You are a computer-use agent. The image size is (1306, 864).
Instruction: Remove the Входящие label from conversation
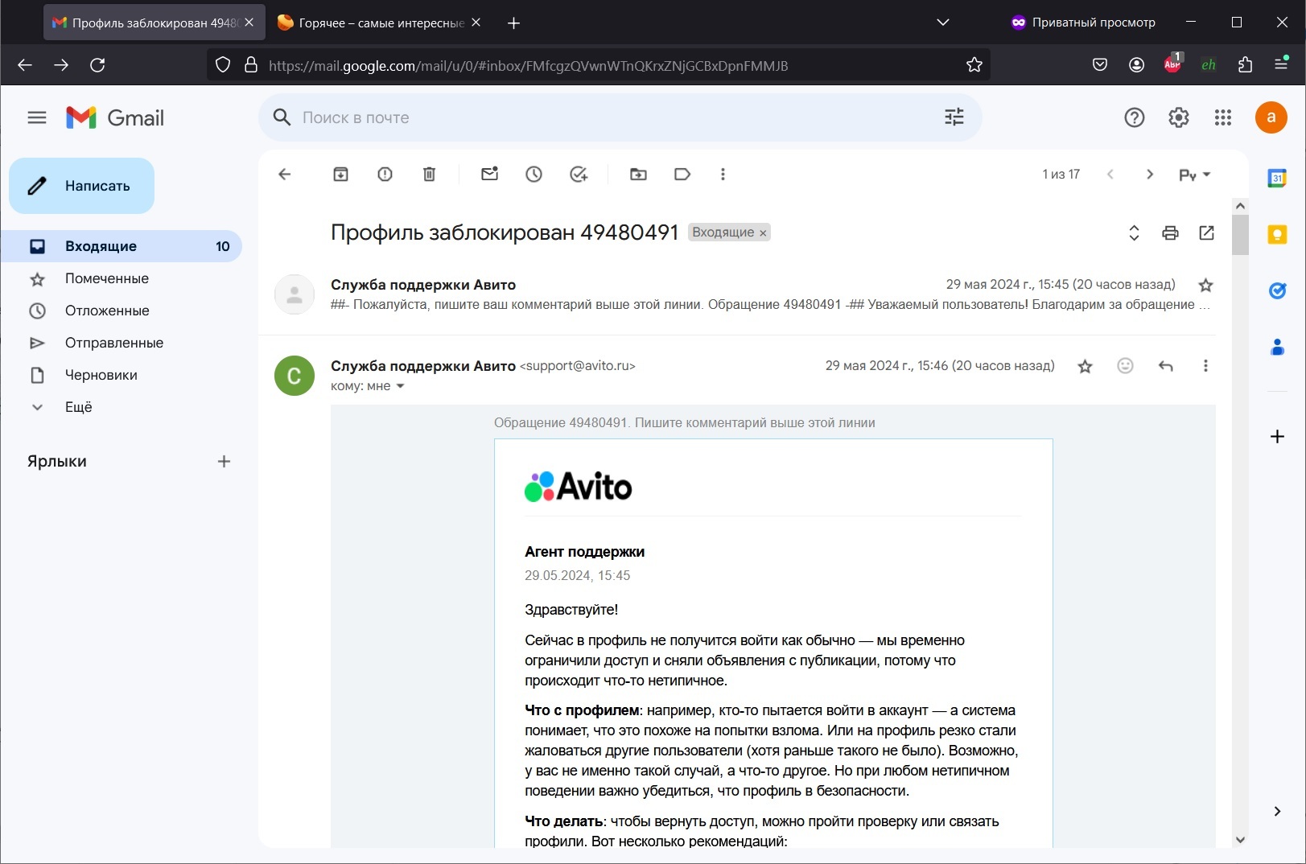pos(763,233)
